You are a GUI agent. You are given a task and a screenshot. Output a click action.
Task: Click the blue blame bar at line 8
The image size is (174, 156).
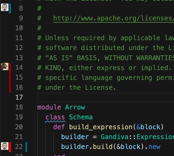pos(10,9)
